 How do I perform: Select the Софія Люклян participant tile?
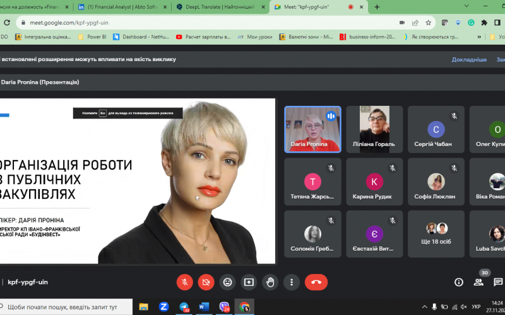436,181
